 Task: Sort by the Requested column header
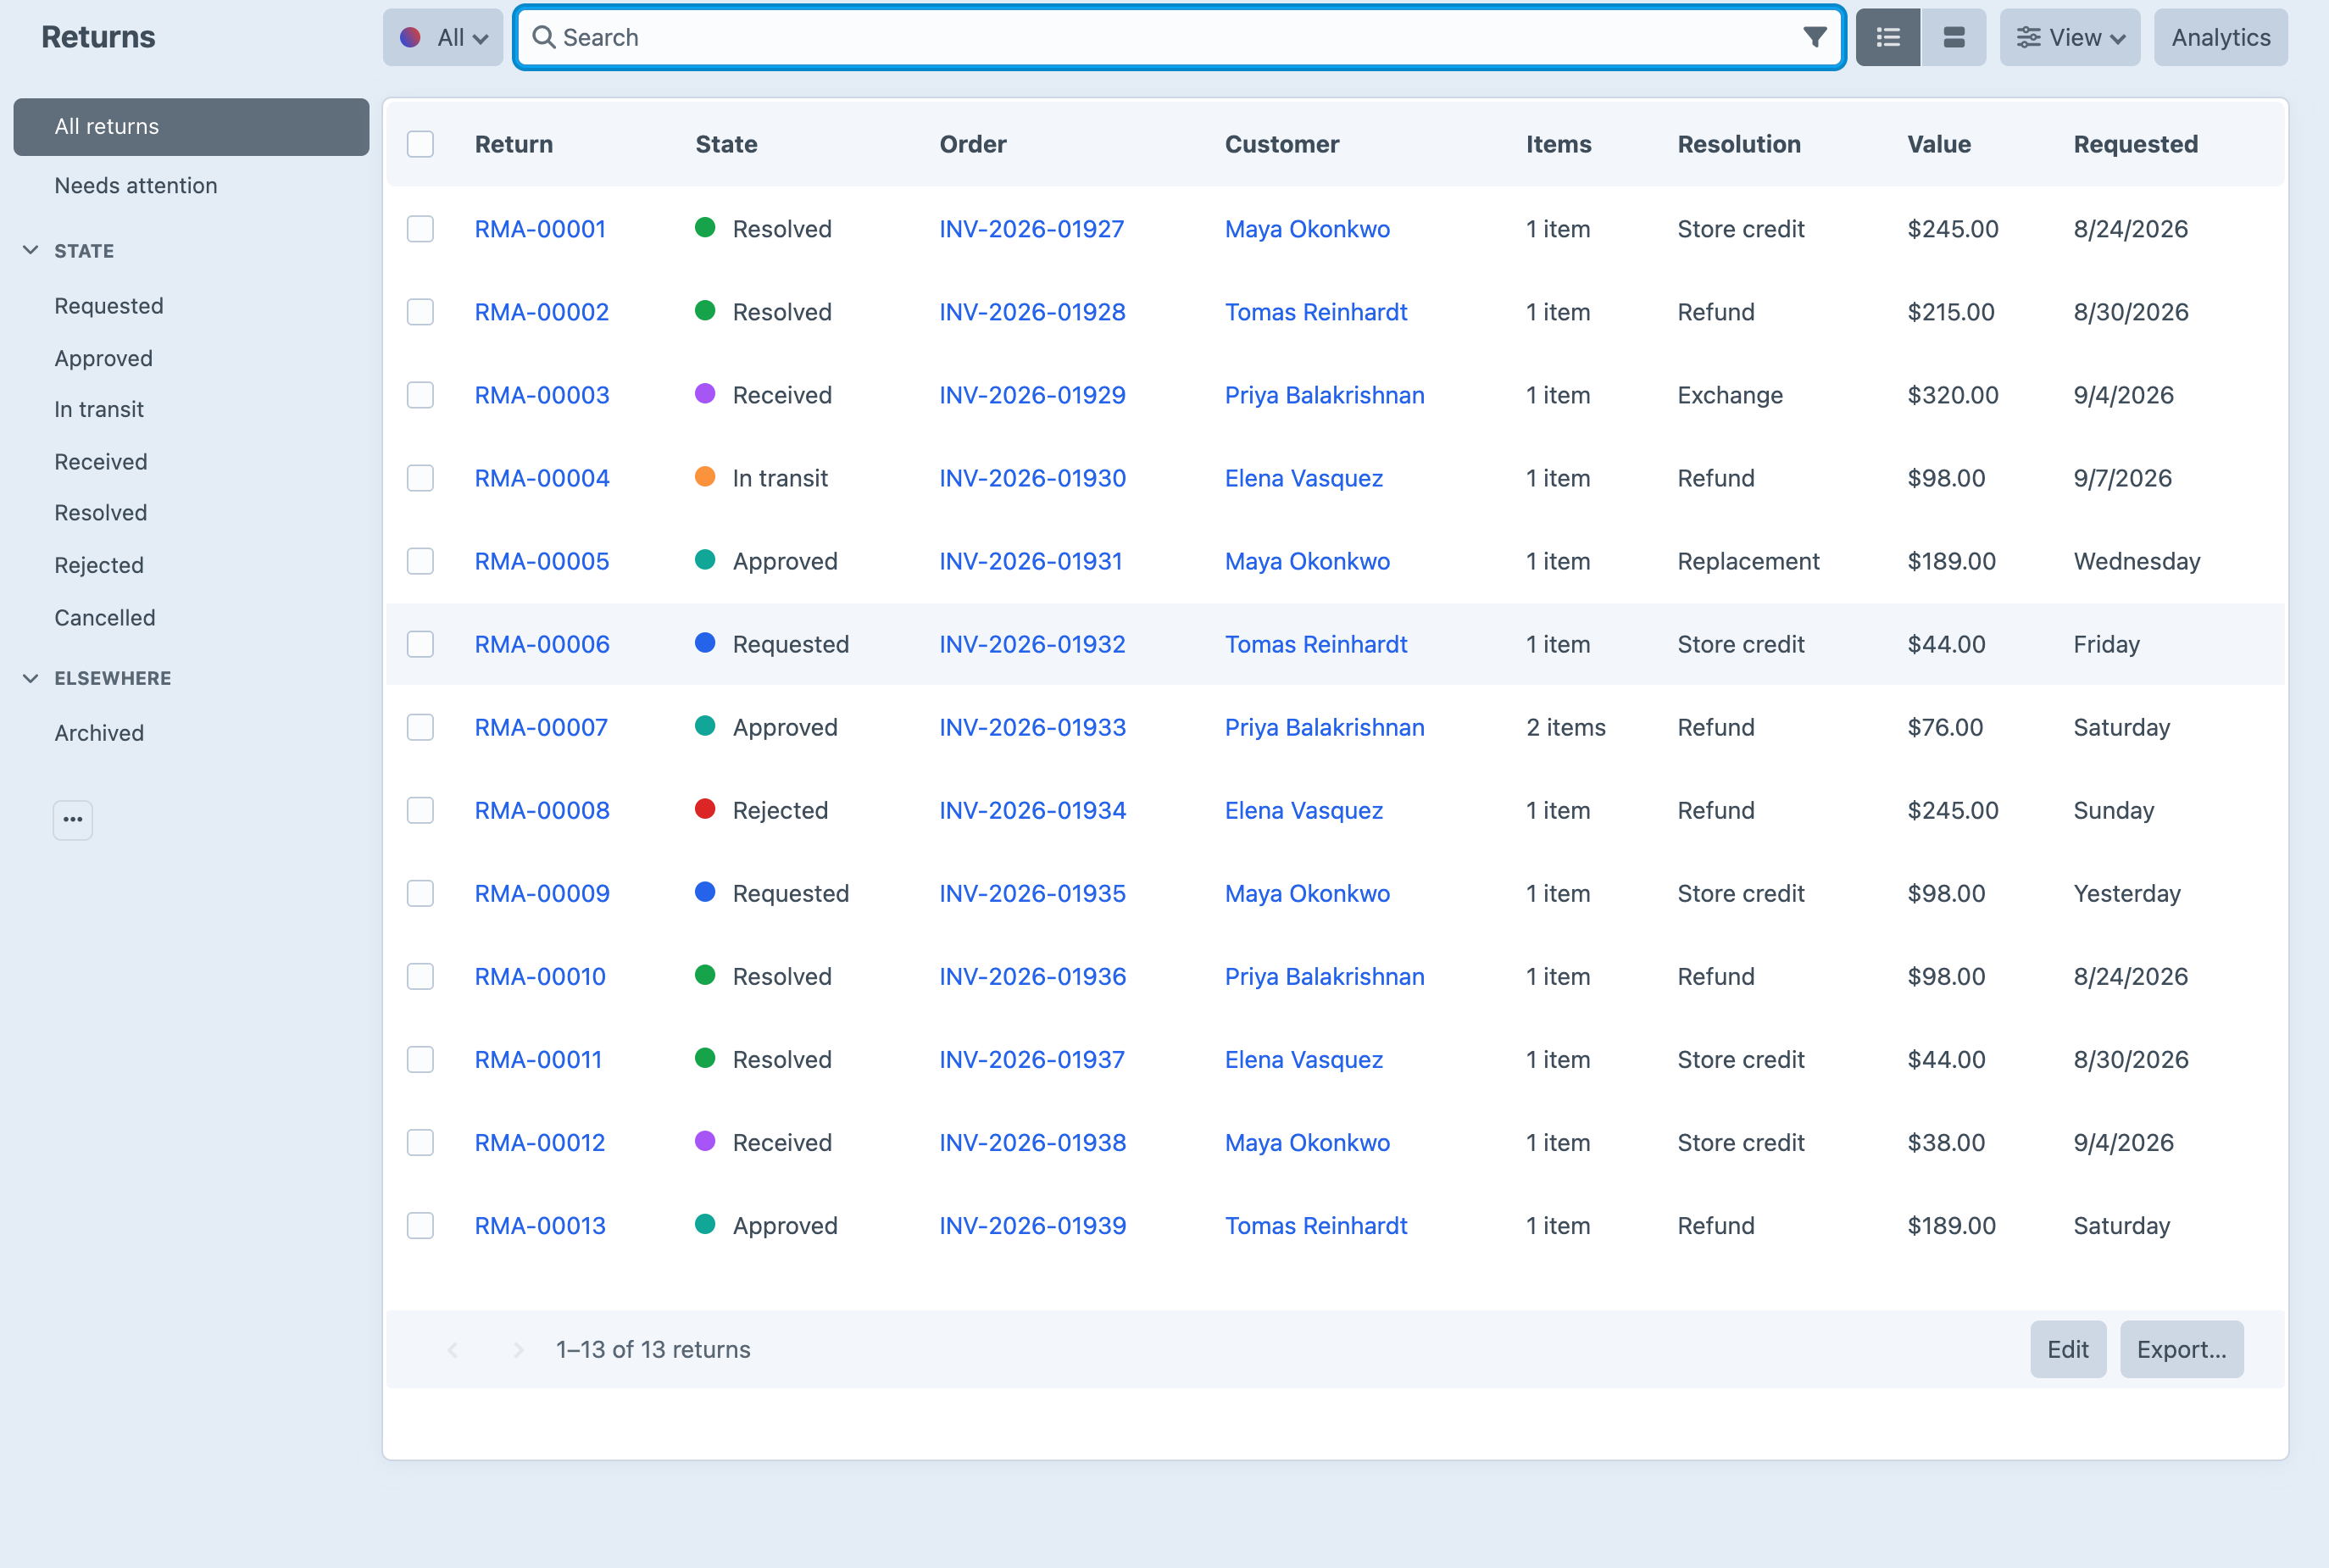[x=2136, y=144]
